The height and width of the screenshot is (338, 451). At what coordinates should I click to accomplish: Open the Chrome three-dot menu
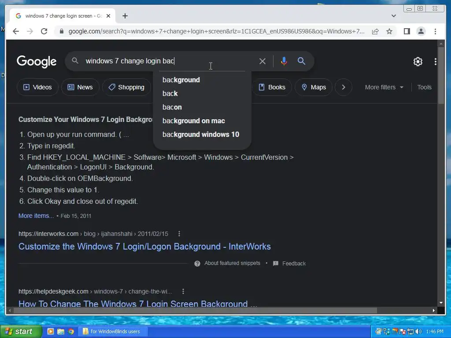tap(435, 31)
